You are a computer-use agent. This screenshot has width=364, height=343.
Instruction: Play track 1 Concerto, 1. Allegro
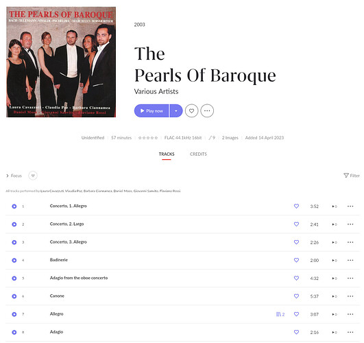14,206
